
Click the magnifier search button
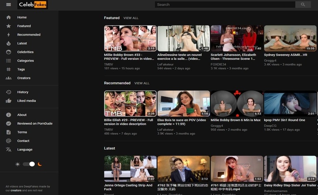pos(303,5)
